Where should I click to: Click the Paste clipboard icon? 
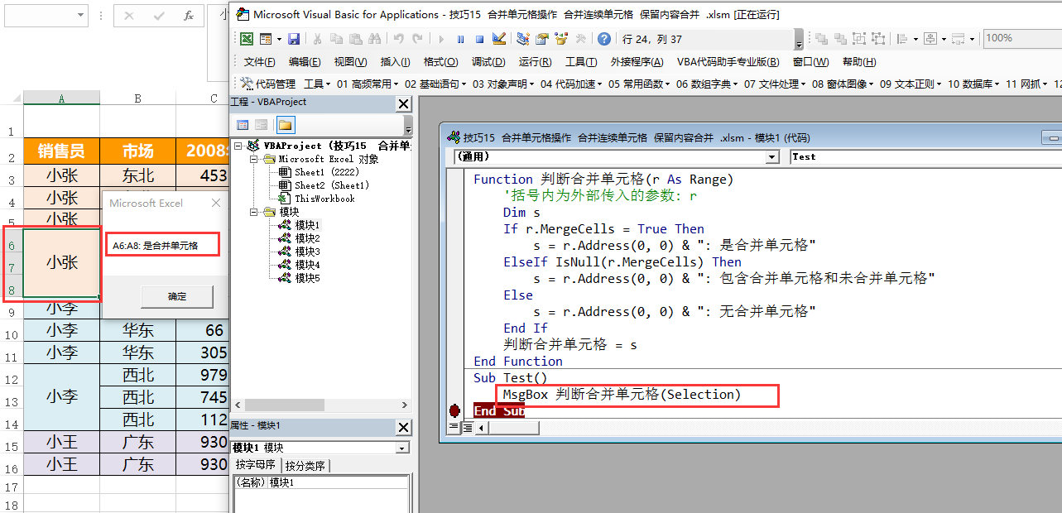coord(355,39)
